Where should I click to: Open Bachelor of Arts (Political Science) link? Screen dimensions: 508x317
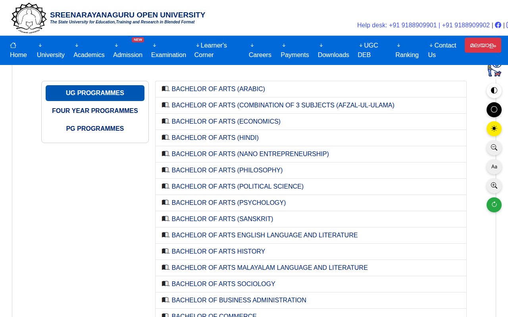coord(237,186)
